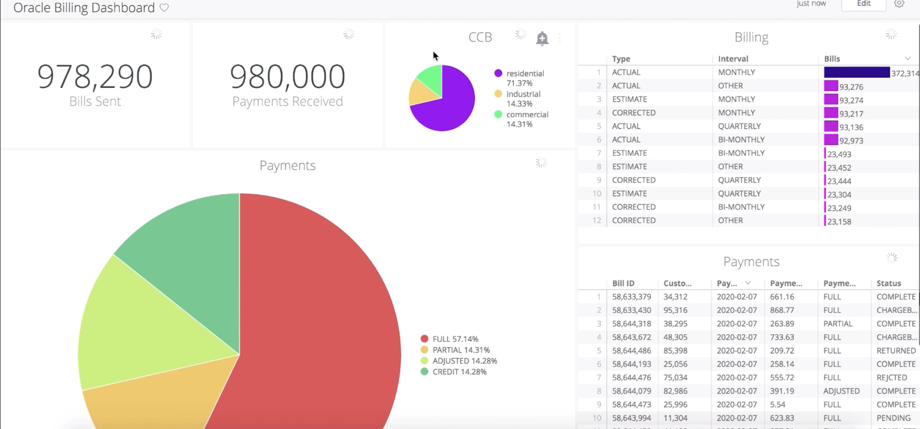Click the 93,276 bills value
The height and width of the screenshot is (429, 920).
pyautogui.click(x=851, y=87)
